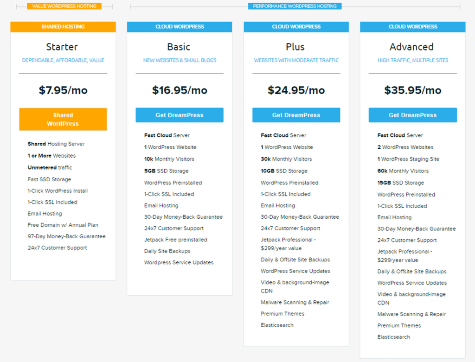Click '10GB SSD Storage' in Plus
This screenshot has width=475, height=362.
[284, 171]
